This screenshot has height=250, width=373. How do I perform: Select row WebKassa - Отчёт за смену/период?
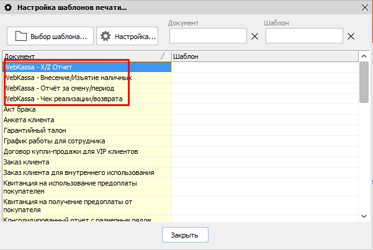click(x=87, y=88)
